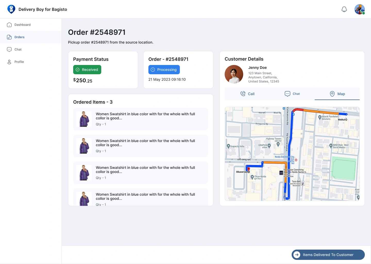
Task: Click the green Received status badge
Action: [87, 70]
